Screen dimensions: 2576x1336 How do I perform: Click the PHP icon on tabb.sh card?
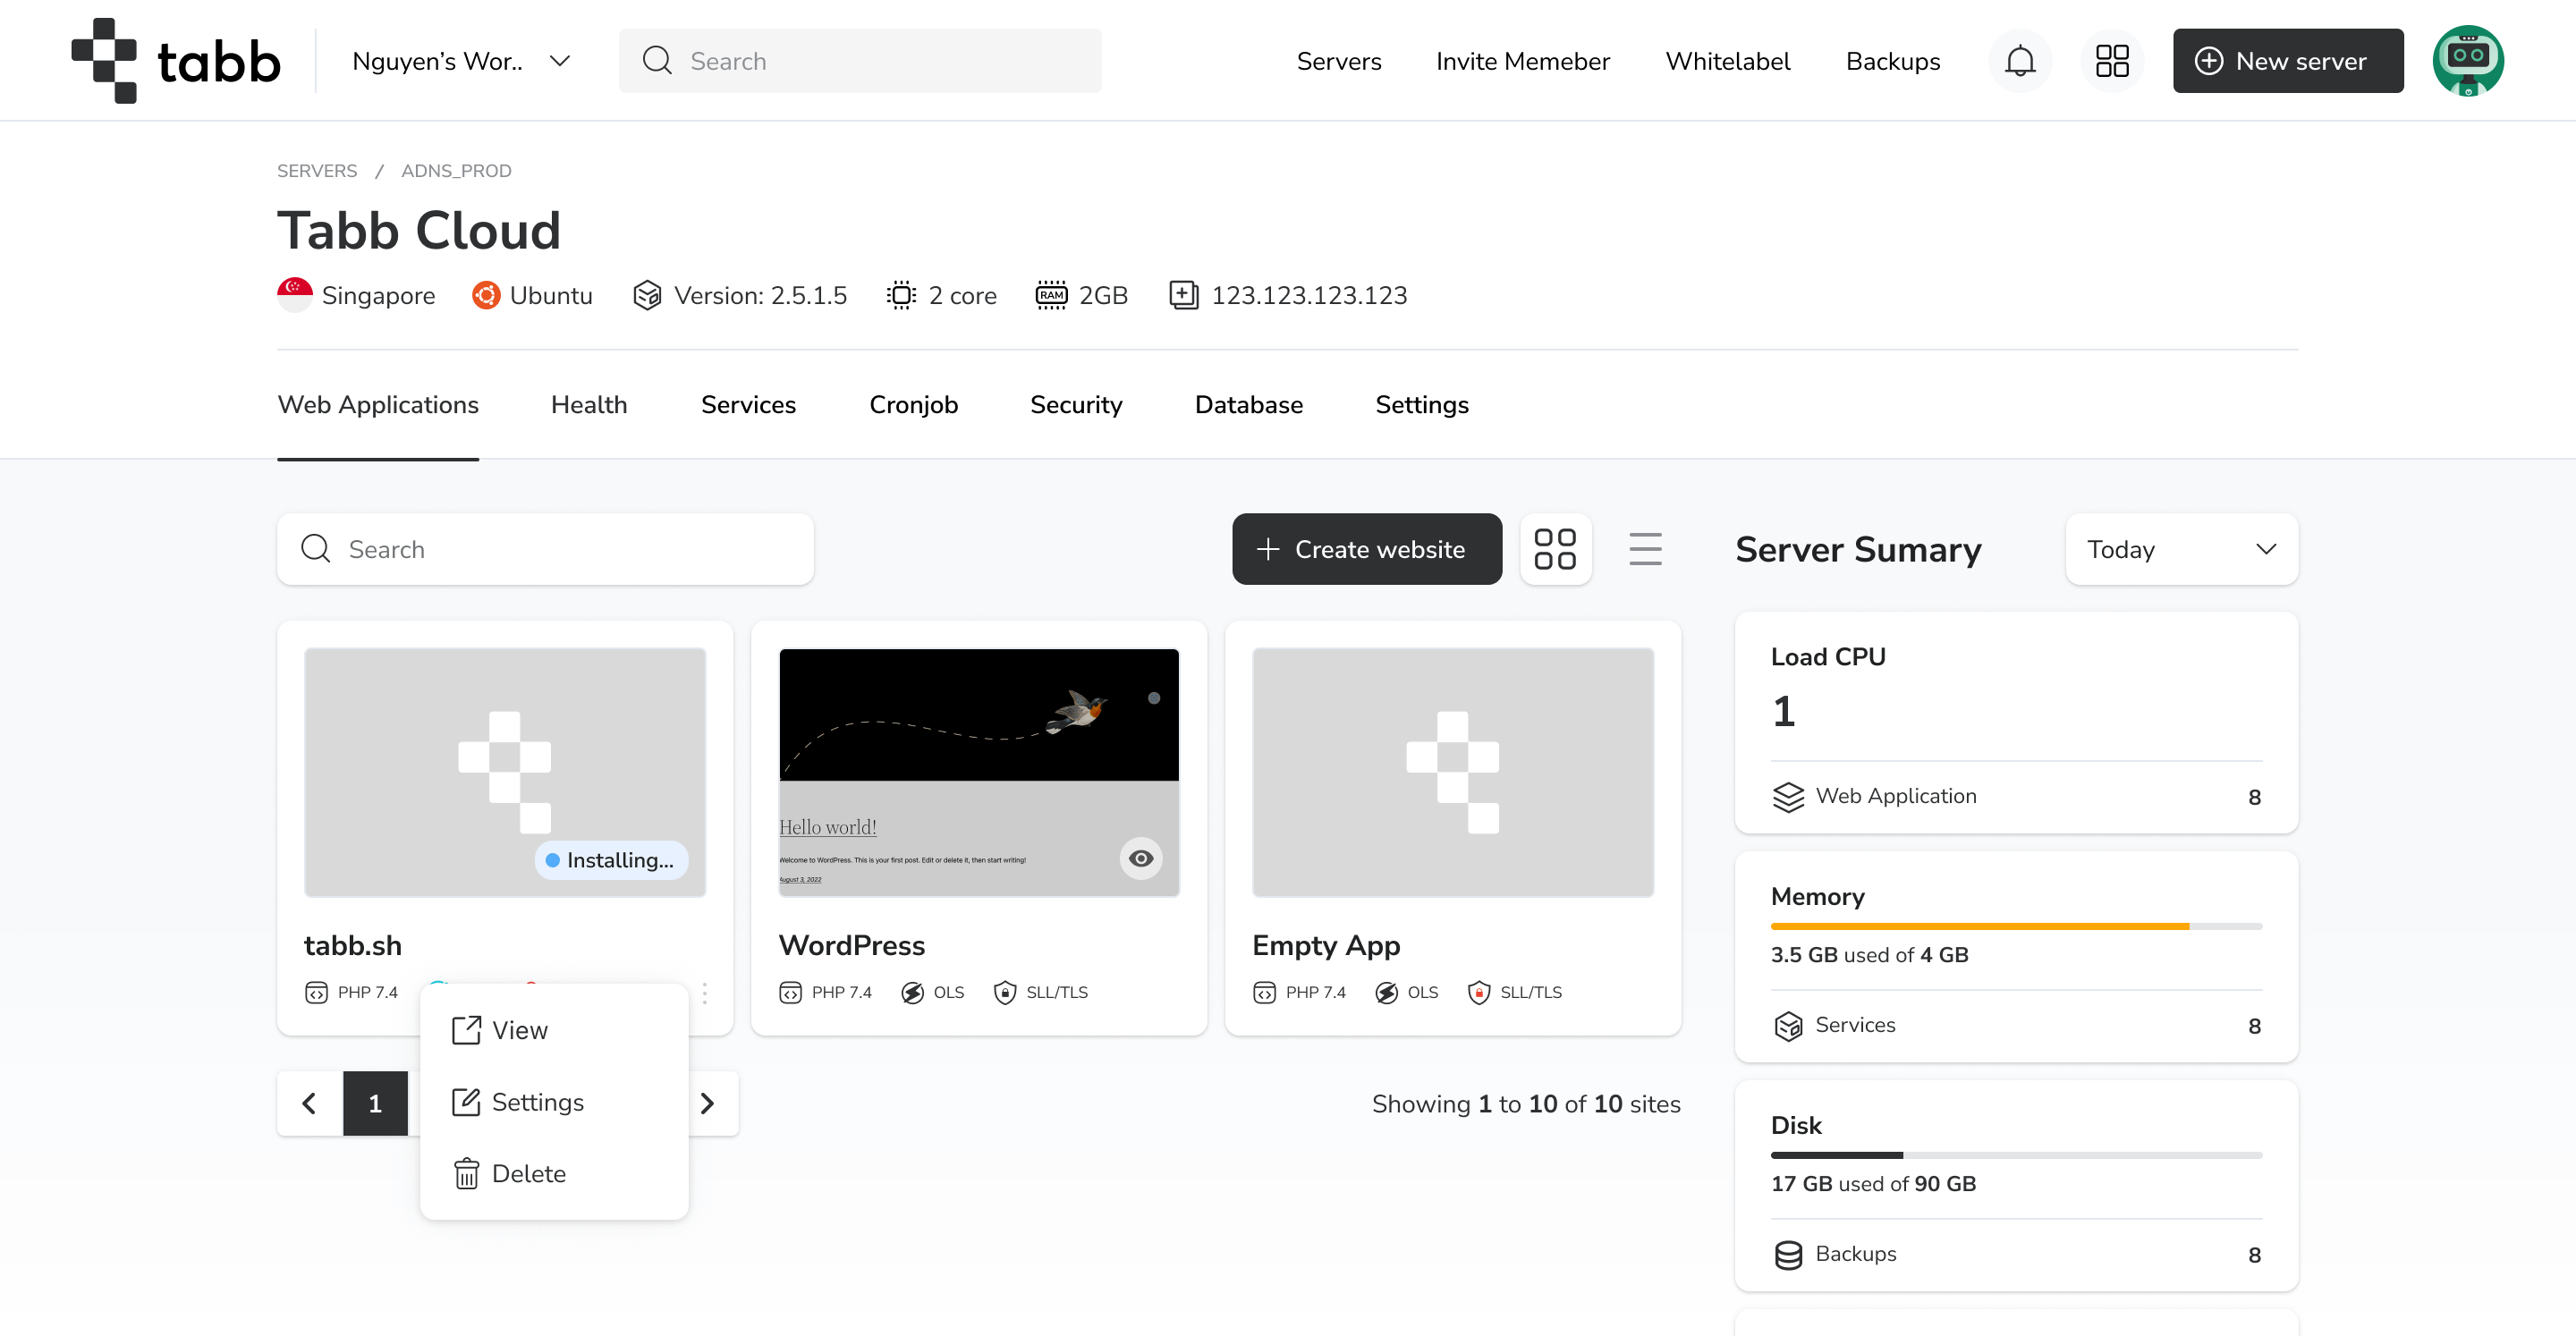point(316,993)
